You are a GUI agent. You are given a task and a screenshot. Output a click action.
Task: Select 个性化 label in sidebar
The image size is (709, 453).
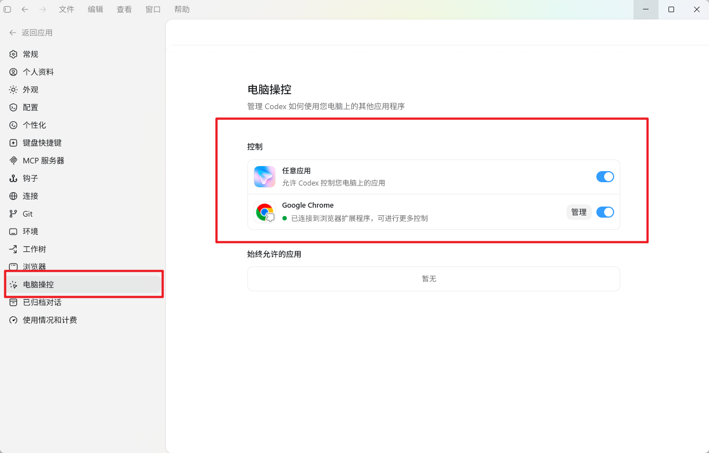pos(34,125)
